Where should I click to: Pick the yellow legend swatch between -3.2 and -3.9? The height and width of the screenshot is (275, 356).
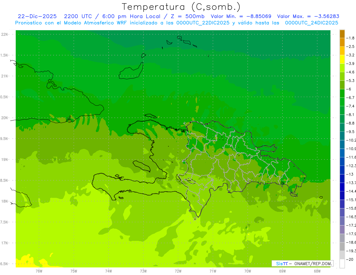(342, 59)
